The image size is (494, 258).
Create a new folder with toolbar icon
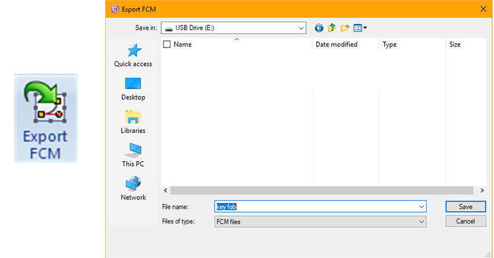tap(345, 28)
